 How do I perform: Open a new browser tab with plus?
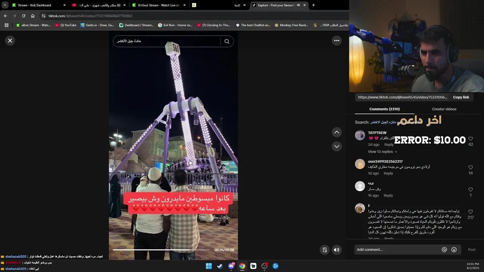tap(313, 5)
